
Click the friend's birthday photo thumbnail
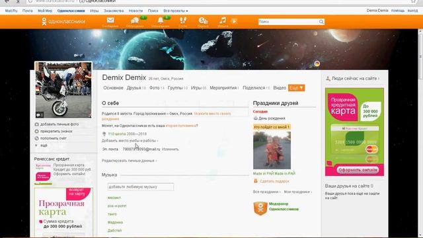pos(272,150)
